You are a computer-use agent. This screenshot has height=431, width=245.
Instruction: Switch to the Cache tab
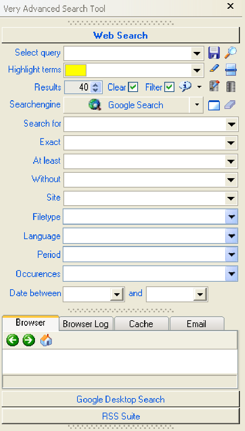pos(141,324)
